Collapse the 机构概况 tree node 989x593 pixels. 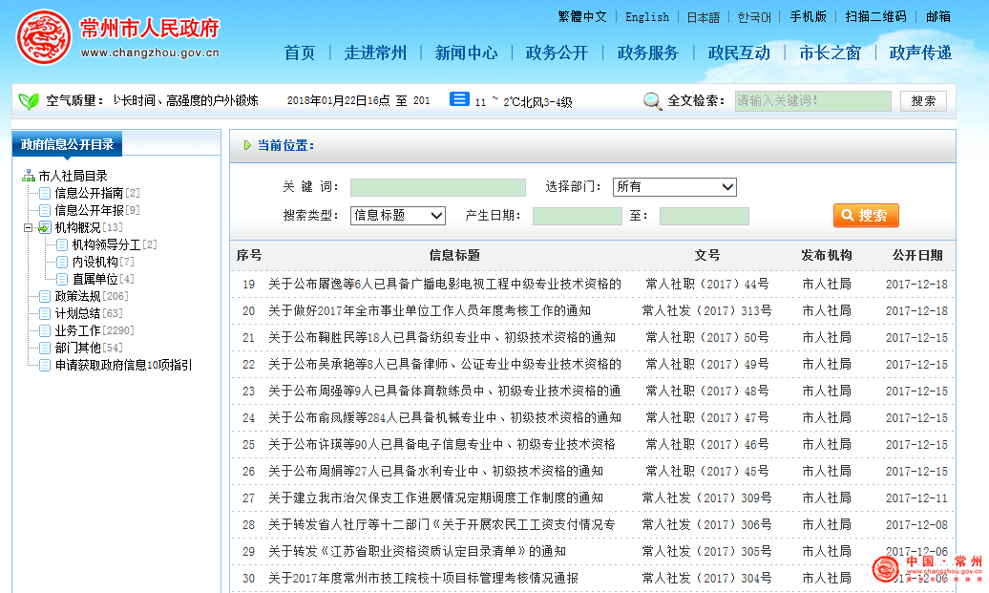click(28, 227)
